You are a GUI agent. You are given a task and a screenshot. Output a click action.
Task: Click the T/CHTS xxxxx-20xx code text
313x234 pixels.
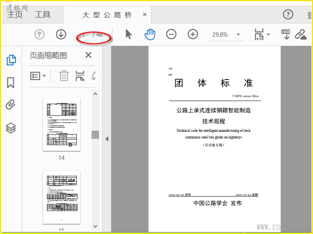(245, 96)
